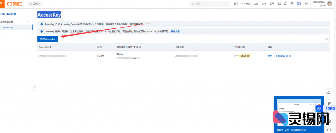Collapse the 访问凭证管理 sidebar section
Screen dimensions: 336x133
click(x=27, y=22)
